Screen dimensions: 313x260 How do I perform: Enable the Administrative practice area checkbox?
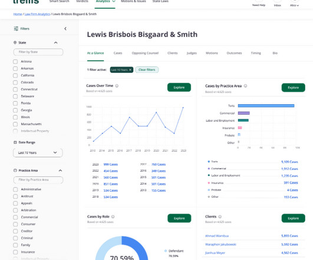(15, 189)
